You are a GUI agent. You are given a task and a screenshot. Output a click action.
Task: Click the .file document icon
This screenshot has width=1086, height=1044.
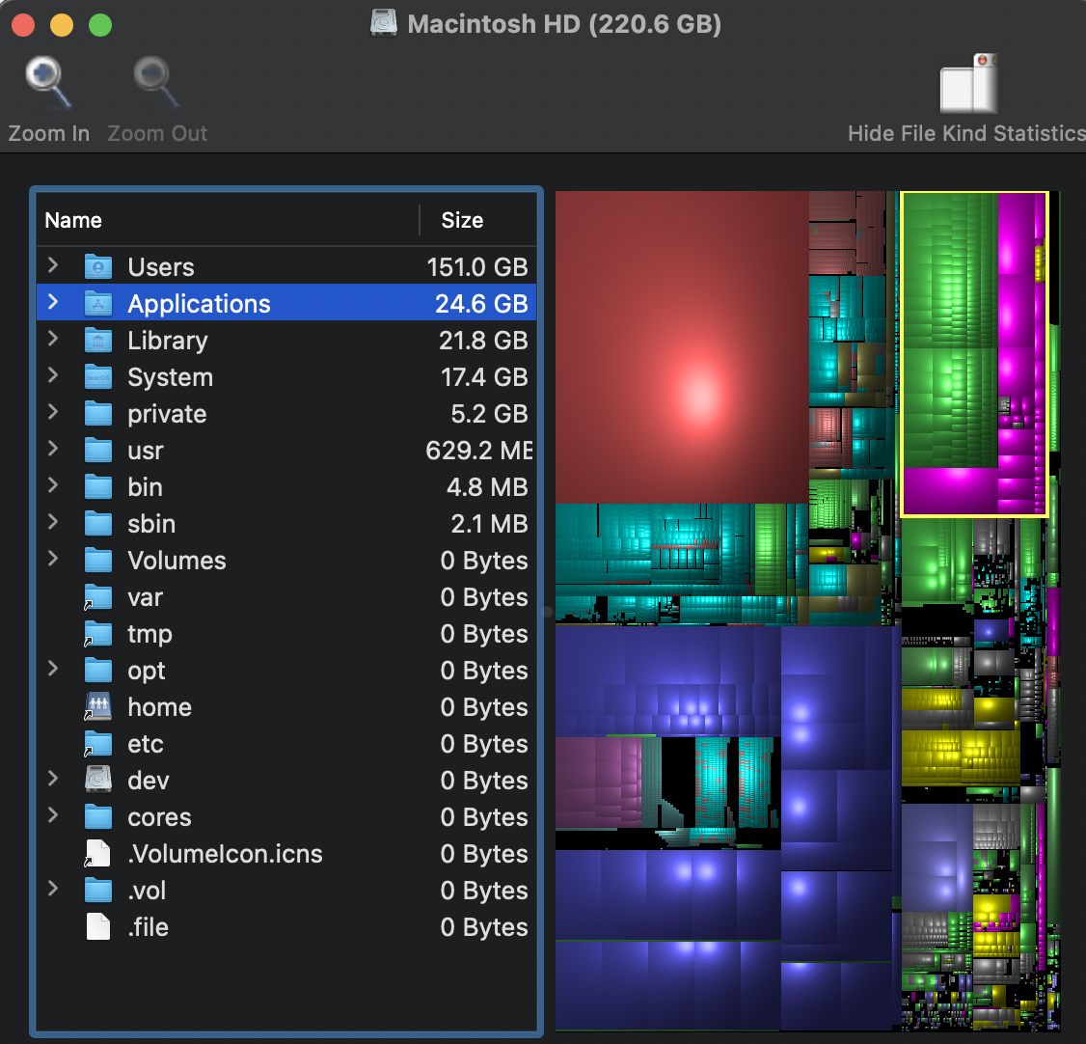click(x=97, y=927)
